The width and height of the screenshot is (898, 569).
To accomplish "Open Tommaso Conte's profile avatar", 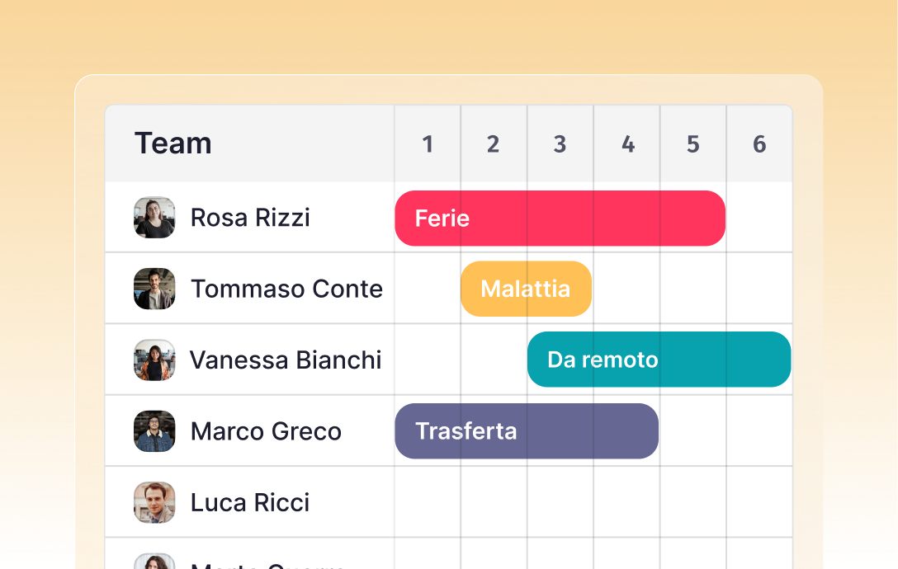I will tap(154, 289).
